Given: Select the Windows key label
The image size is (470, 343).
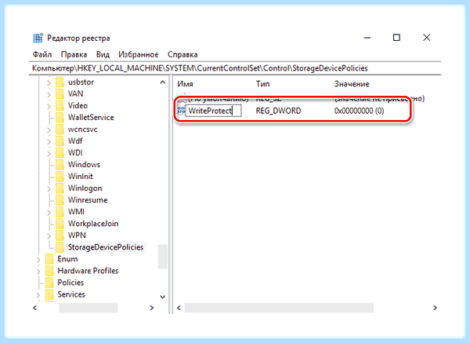Looking at the screenshot, I should pos(84,164).
